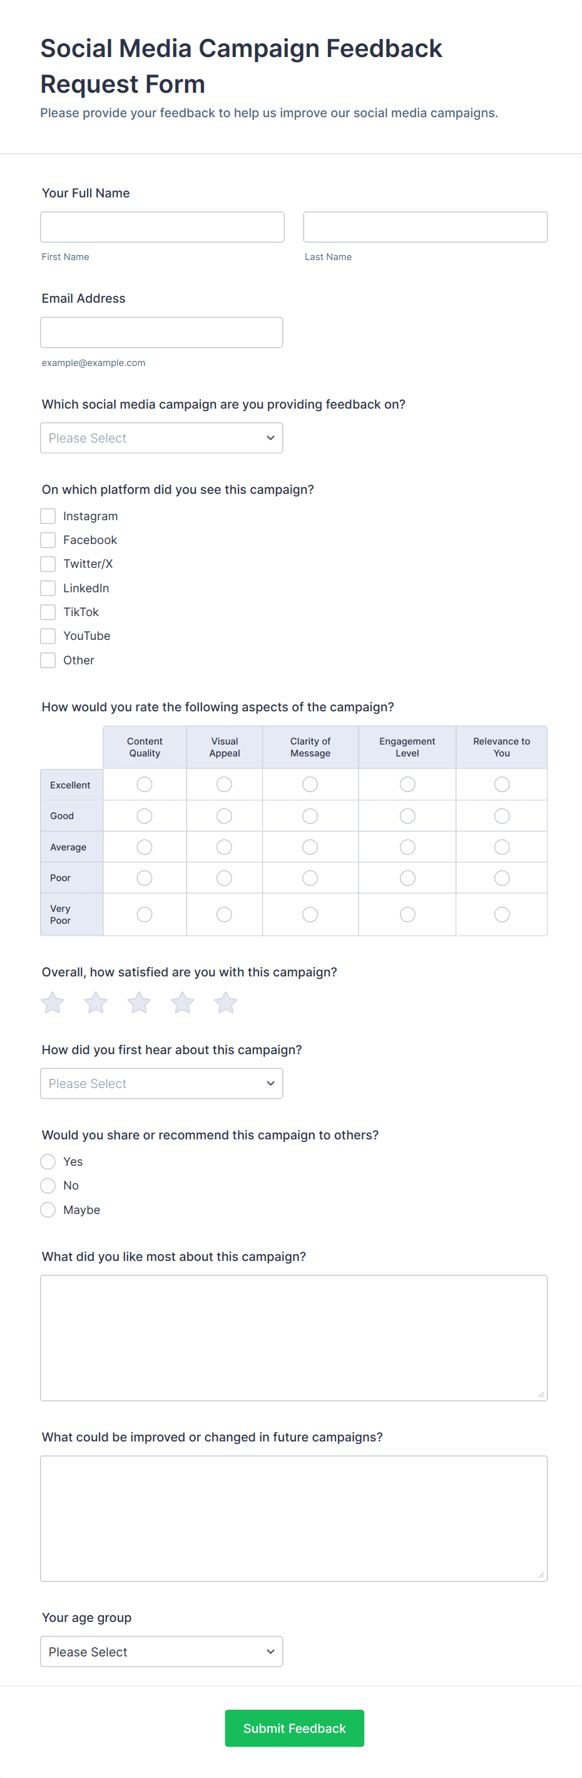Expand the how-you-first-heard dropdown

coord(161,1084)
